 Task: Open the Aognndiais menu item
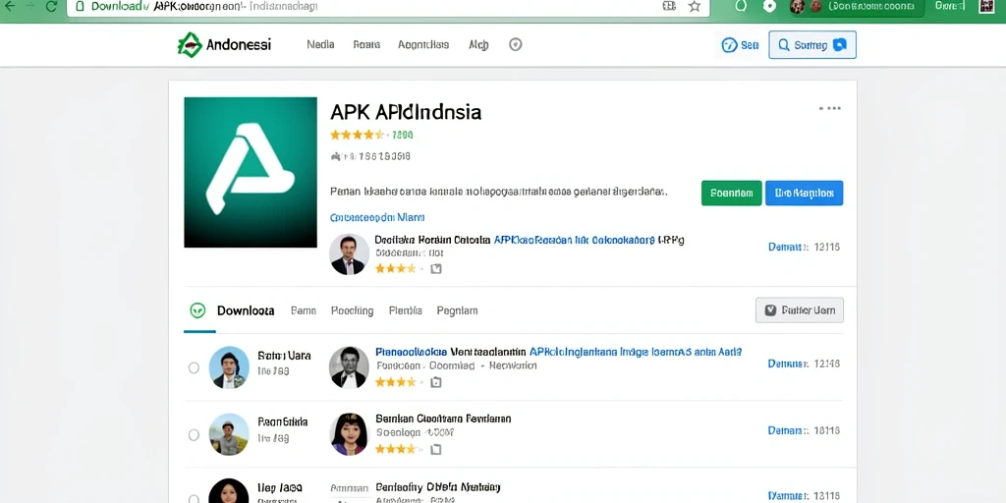click(423, 45)
